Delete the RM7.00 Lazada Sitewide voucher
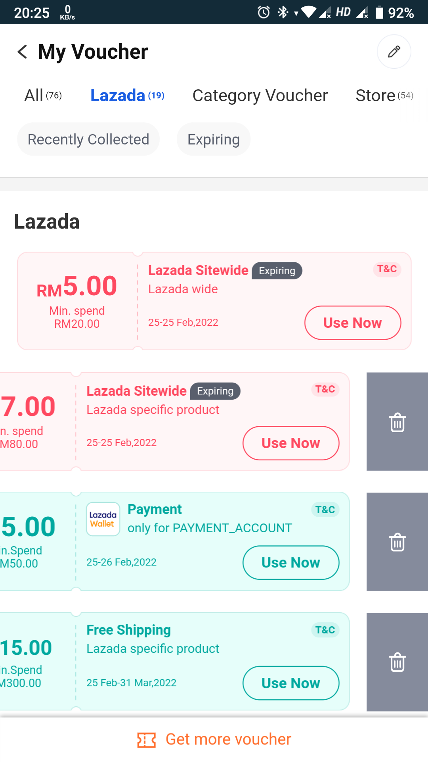Viewport: 428px width, 762px height. point(397,422)
